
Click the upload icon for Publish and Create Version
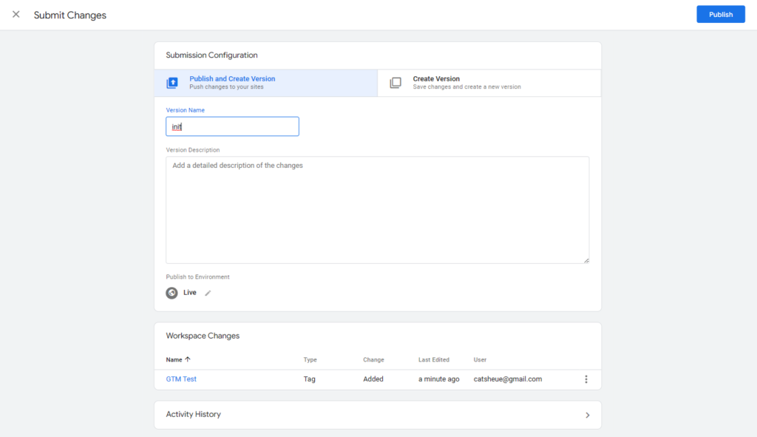point(172,83)
